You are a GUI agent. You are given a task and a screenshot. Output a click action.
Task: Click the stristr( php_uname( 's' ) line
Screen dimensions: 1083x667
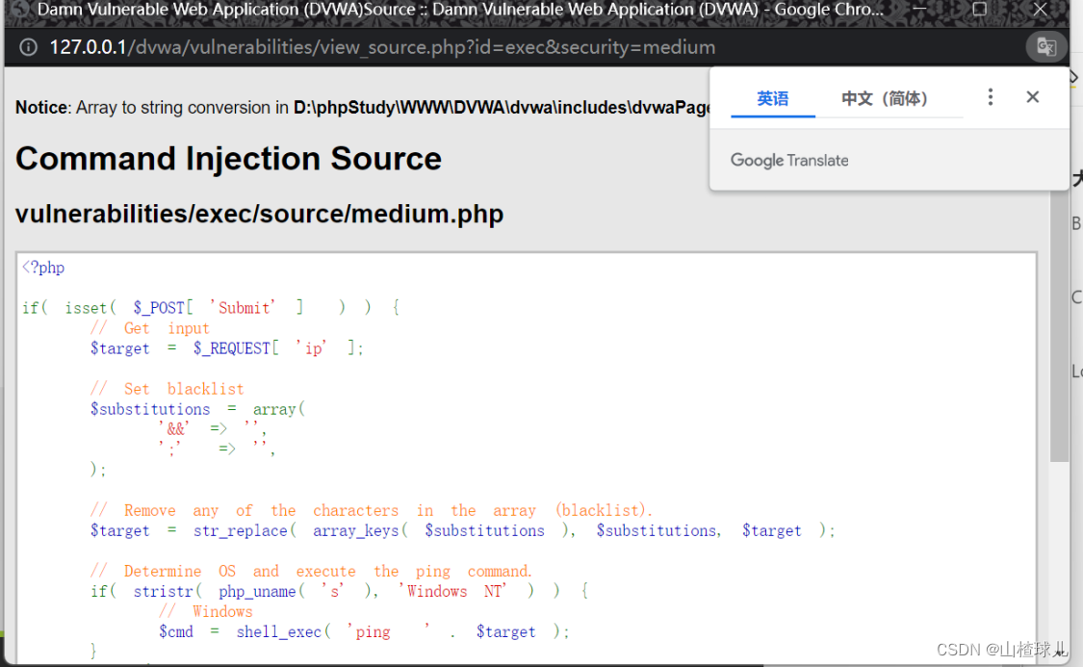[339, 591]
